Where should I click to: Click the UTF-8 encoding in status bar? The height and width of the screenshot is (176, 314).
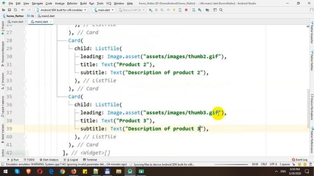[x=273, y=164]
